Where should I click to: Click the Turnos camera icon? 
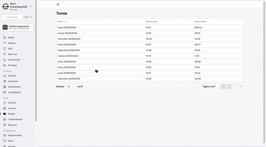[x=5, y=114]
